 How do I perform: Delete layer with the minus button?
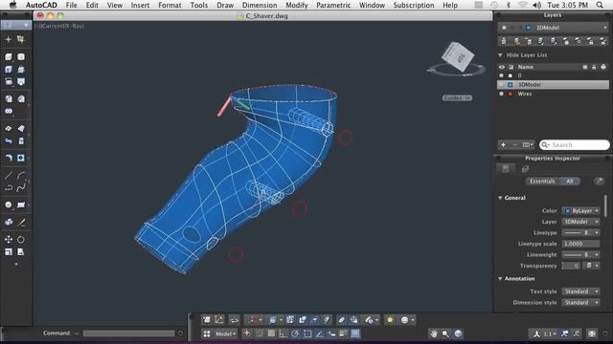[x=515, y=144]
